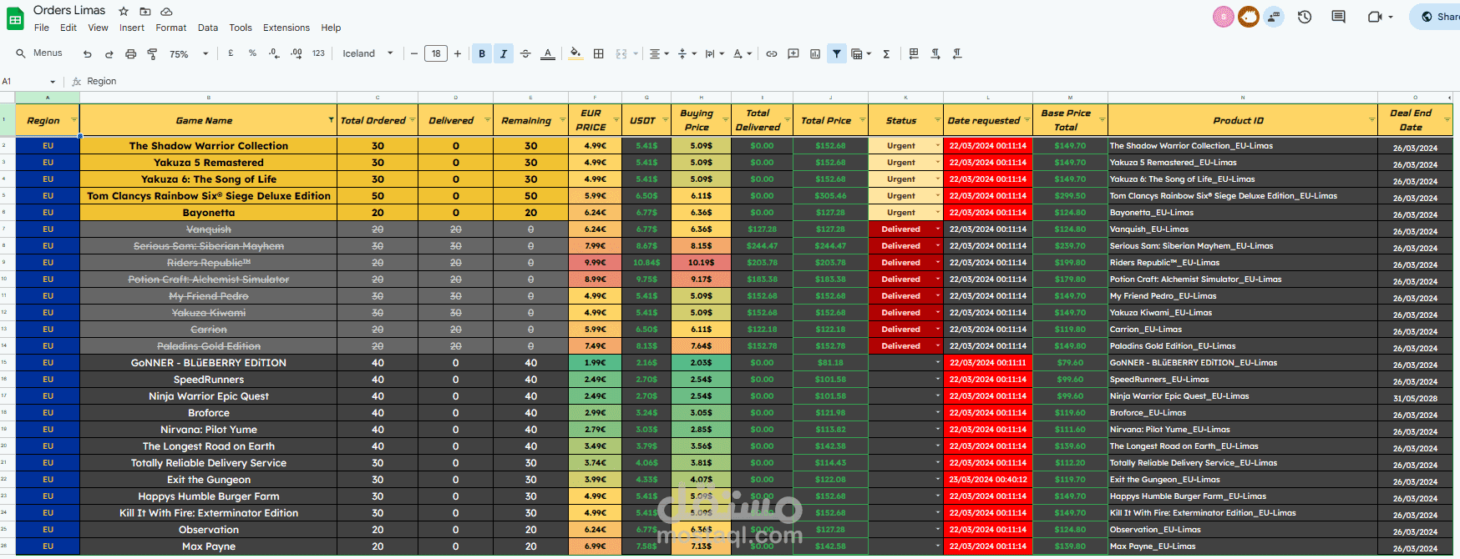Open the comments thread icon
The image size is (1460, 559).
(x=1338, y=17)
